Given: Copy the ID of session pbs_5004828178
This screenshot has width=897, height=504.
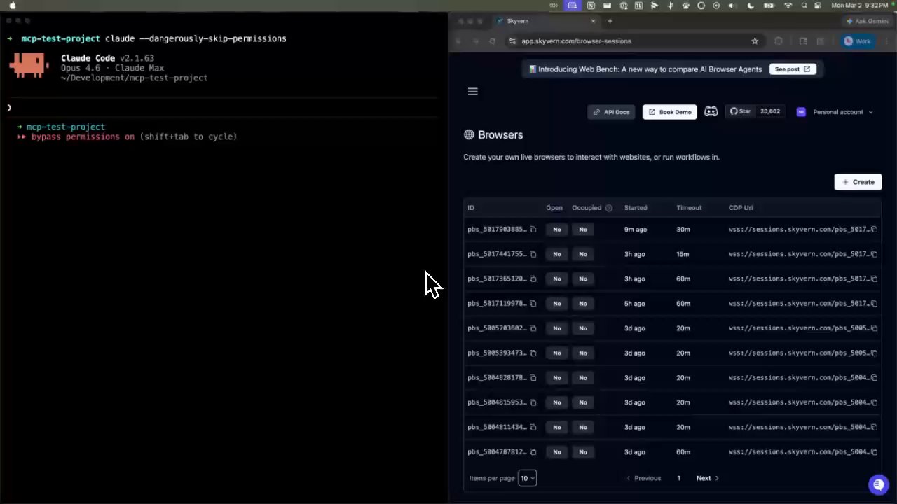Looking at the screenshot, I should pos(533,378).
